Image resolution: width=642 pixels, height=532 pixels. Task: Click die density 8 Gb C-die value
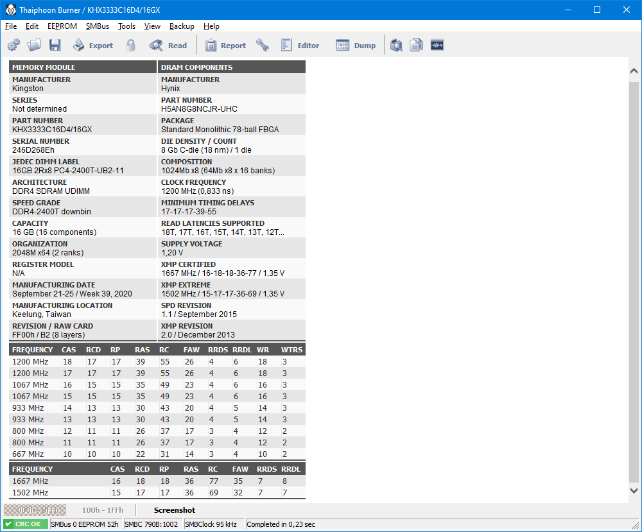point(206,150)
